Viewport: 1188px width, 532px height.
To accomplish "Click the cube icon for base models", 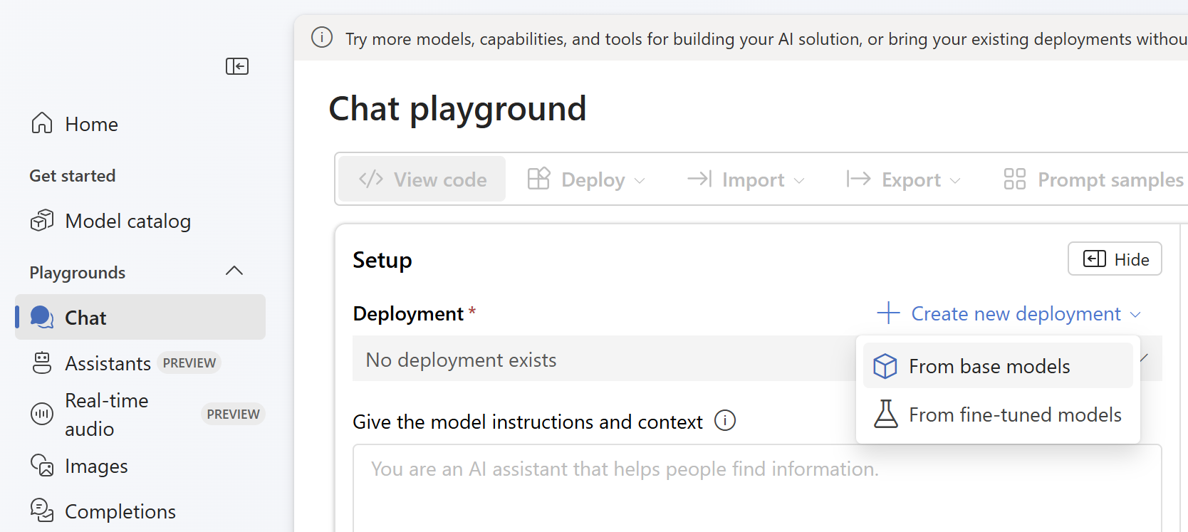I will click(885, 366).
